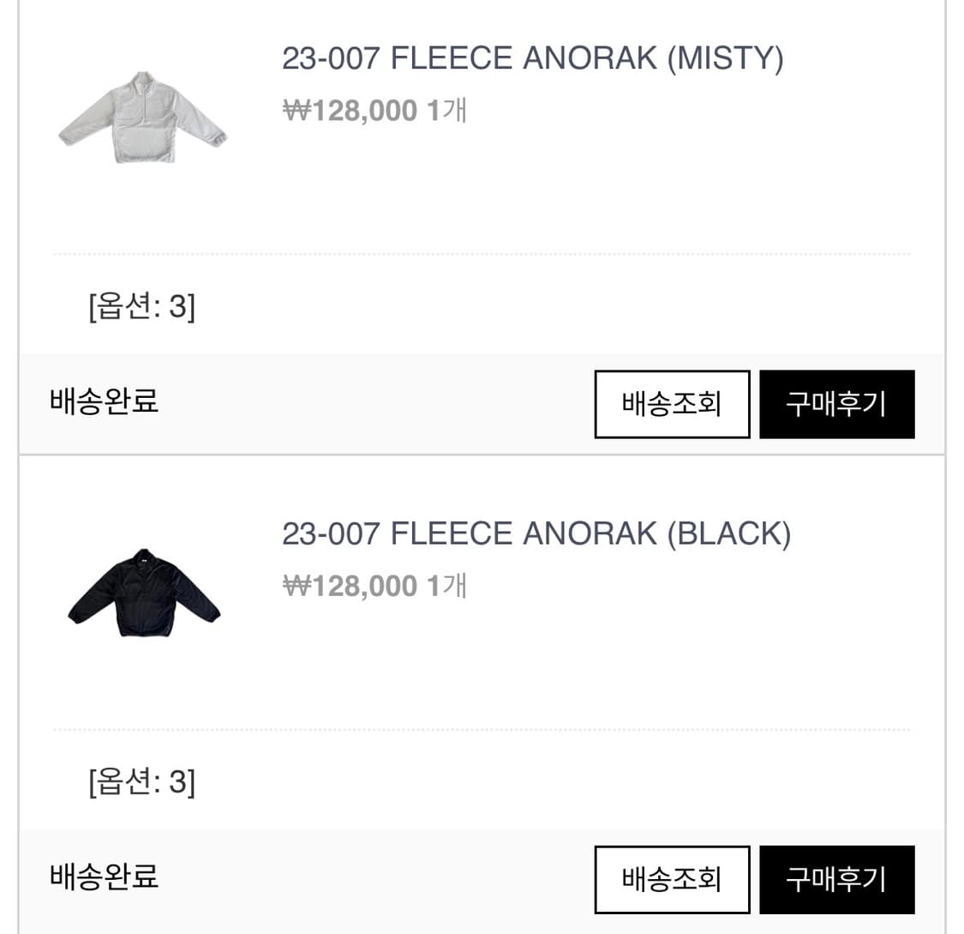The width and height of the screenshot is (964, 934).
Task: Open the 23-007 FLEECE ANORAK (BLACK) title link
Action: point(536,533)
